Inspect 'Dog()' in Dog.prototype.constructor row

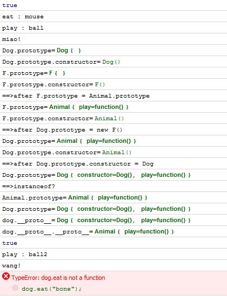pyautogui.click(x=111, y=62)
